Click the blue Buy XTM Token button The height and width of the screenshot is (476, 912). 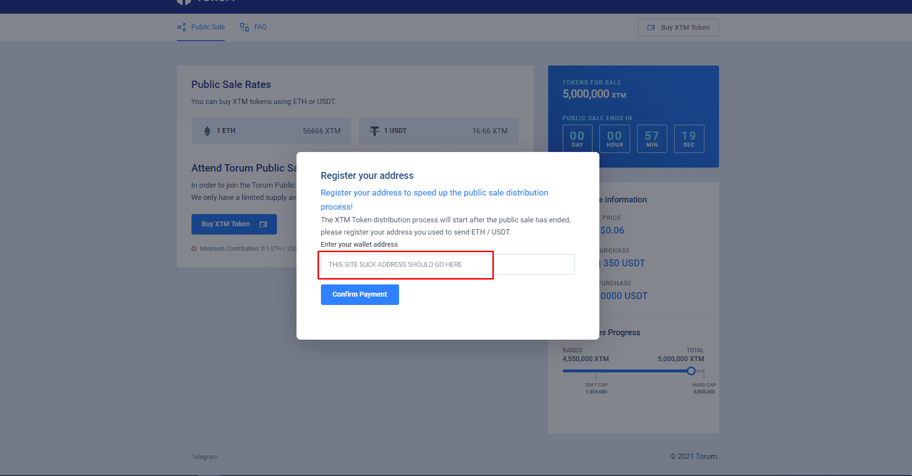pos(234,224)
